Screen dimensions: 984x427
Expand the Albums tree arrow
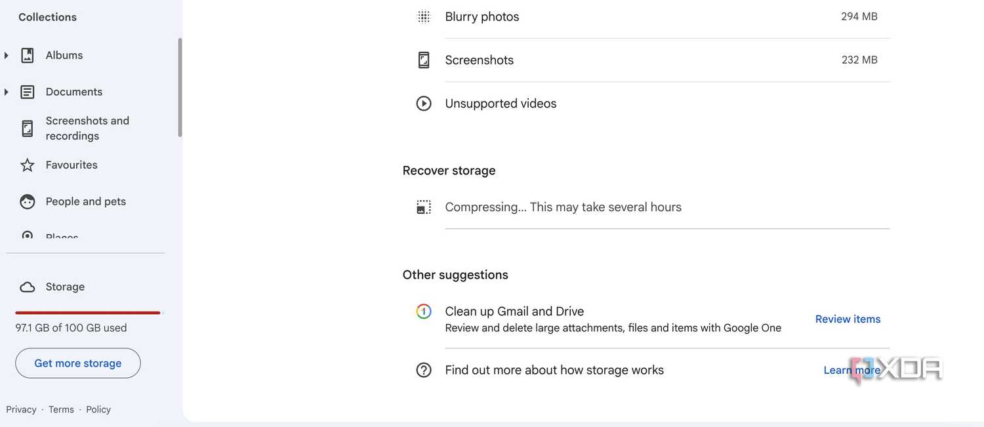[7, 55]
